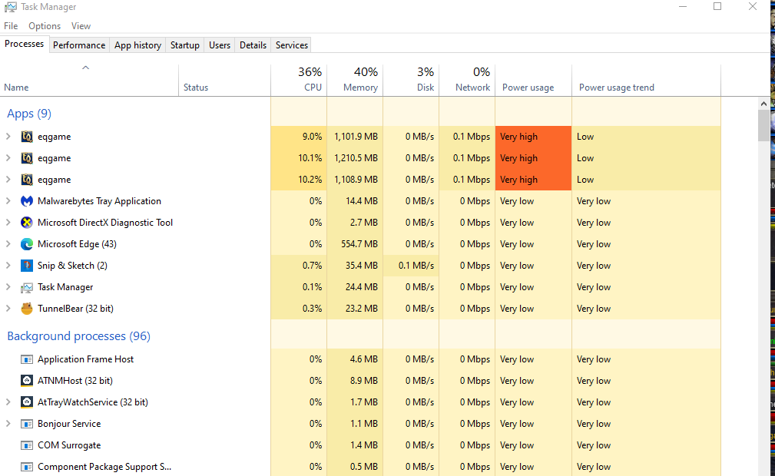775x476 pixels.
Task: Click the AtTrayWatchService icon
Action: click(x=27, y=402)
